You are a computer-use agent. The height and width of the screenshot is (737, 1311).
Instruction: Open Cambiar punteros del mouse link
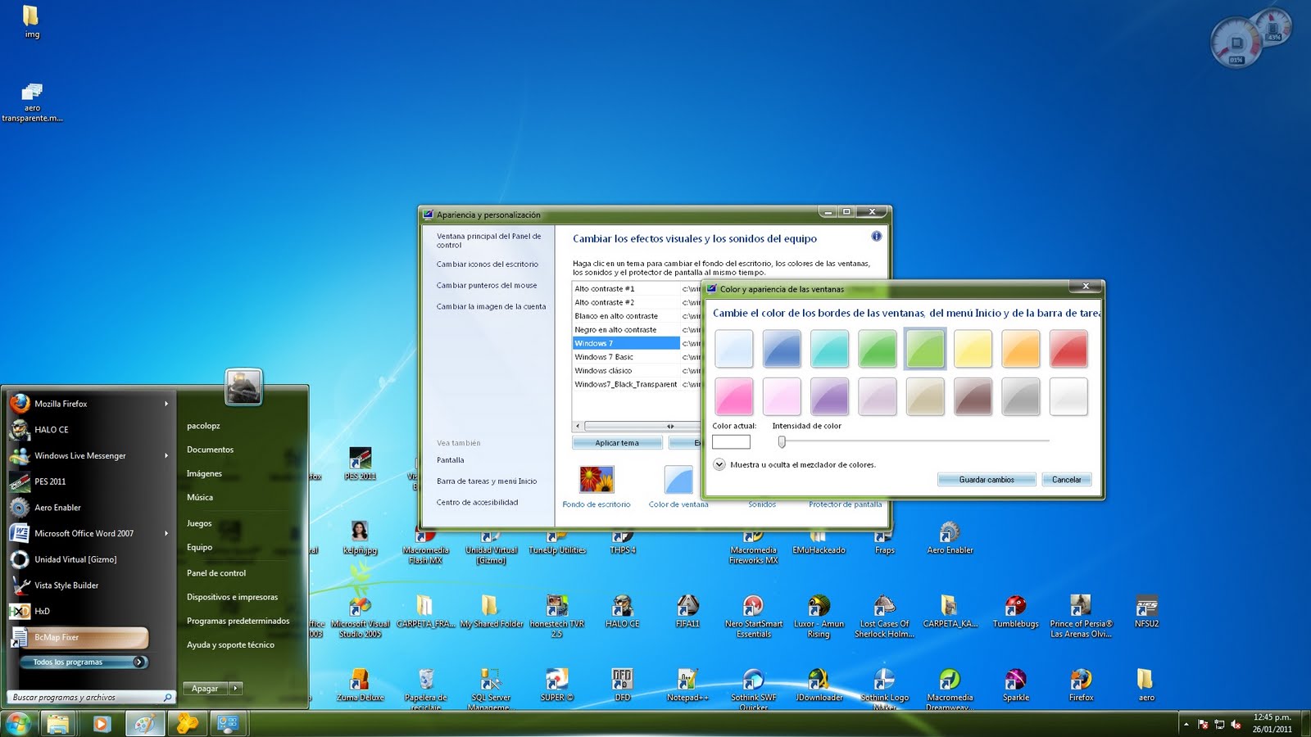tap(487, 286)
